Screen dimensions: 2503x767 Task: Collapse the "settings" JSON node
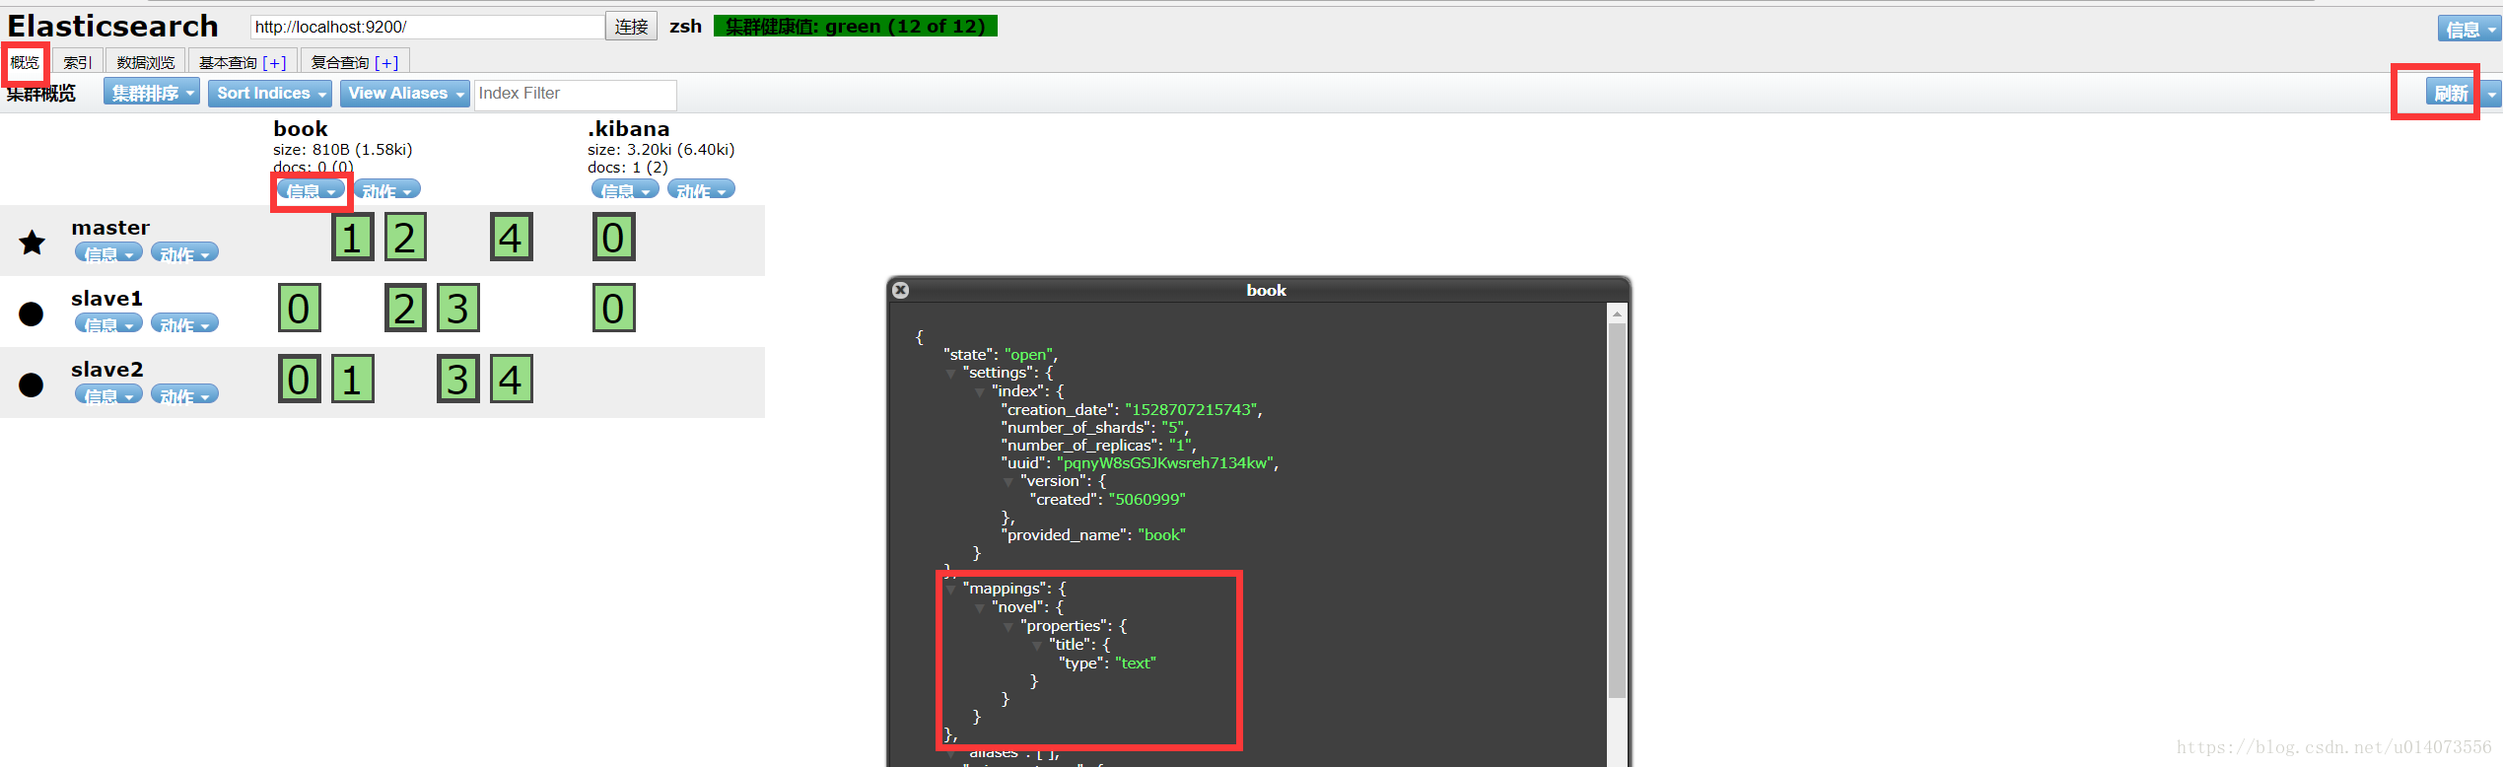[x=951, y=374]
